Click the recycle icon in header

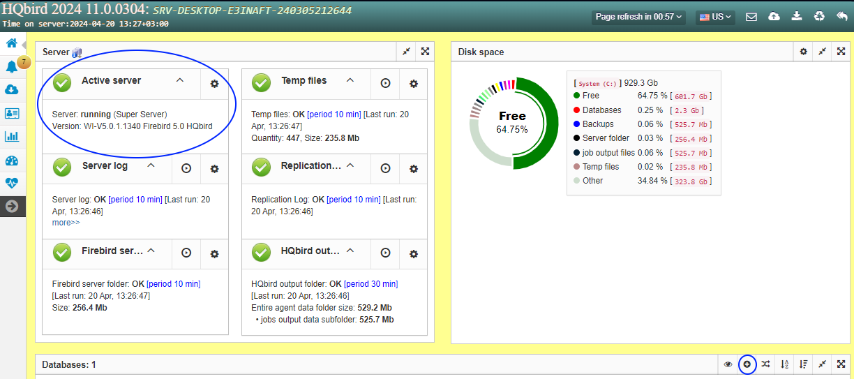pos(819,17)
